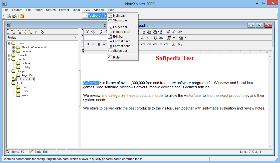Click the Find magnifier icon
The image size is (280, 163).
[168, 32]
